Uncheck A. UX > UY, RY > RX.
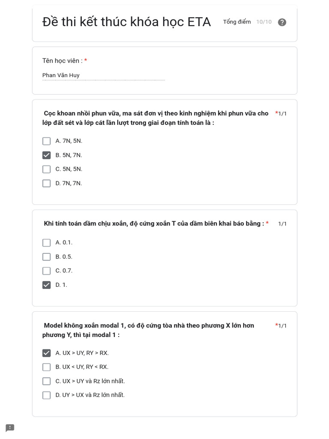Screen dimensions: 329x439 (47, 353)
